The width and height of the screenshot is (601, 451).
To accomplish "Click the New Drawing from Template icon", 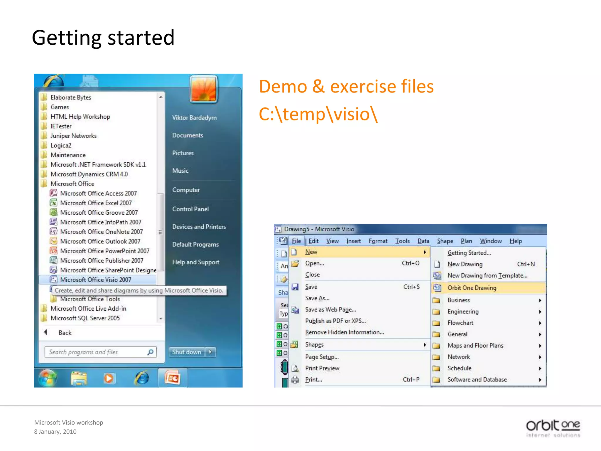I will click(x=437, y=275).
